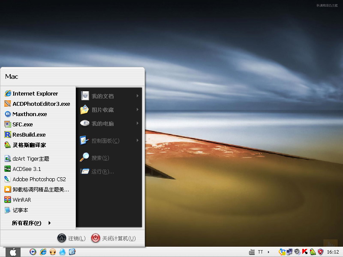Click the Internet Explorer e icon

point(8,93)
